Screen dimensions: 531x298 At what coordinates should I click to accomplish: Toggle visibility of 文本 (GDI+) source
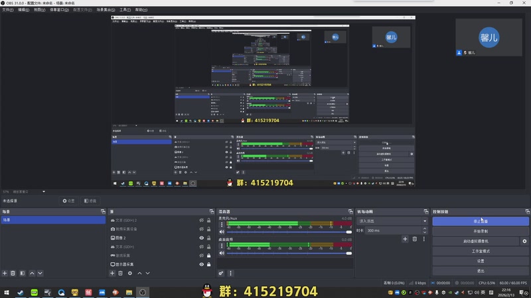tap(202, 246)
